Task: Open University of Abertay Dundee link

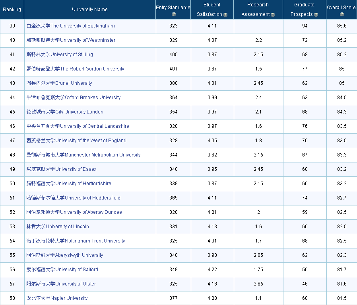Action: [74, 212]
